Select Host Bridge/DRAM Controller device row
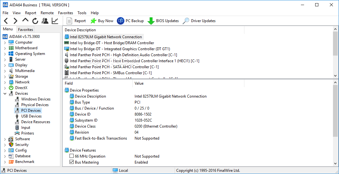The width and height of the screenshot is (339, 174). point(109,43)
